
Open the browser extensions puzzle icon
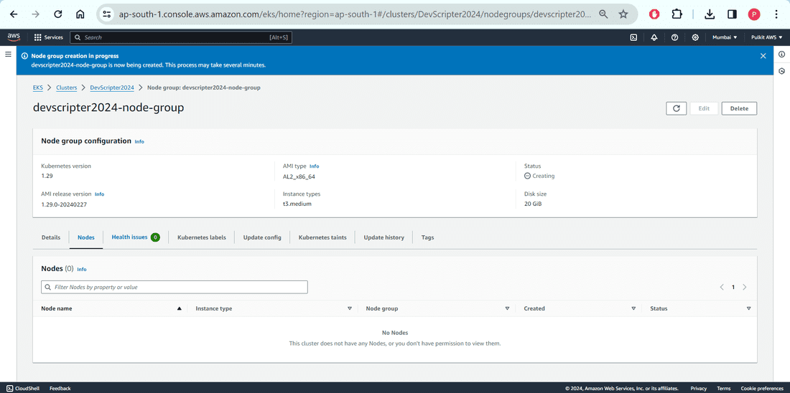(677, 14)
